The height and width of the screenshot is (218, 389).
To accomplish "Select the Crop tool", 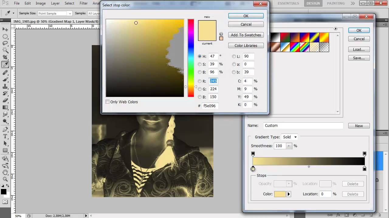I will 5,57.
